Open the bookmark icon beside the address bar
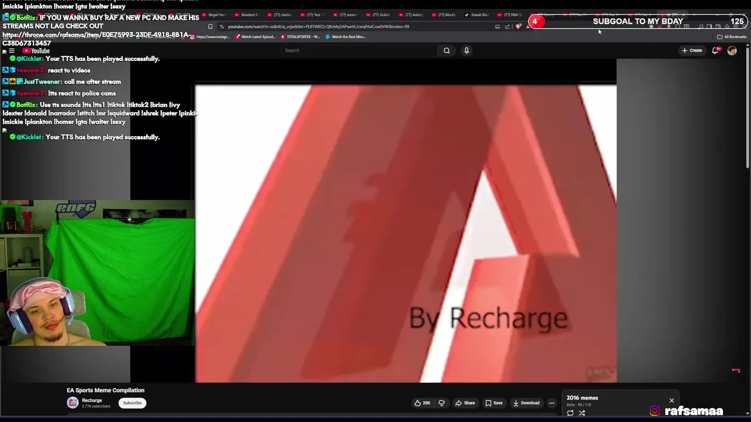The height and width of the screenshot is (422, 751). (x=210, y=26)
